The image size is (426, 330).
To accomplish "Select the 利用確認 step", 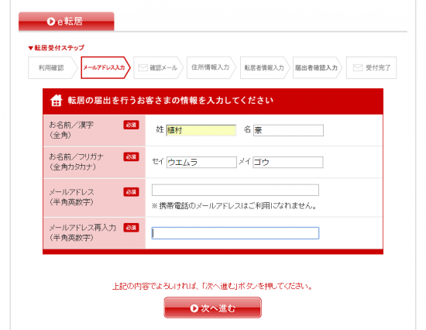I will pyautogui.click(x=53, y=67).
